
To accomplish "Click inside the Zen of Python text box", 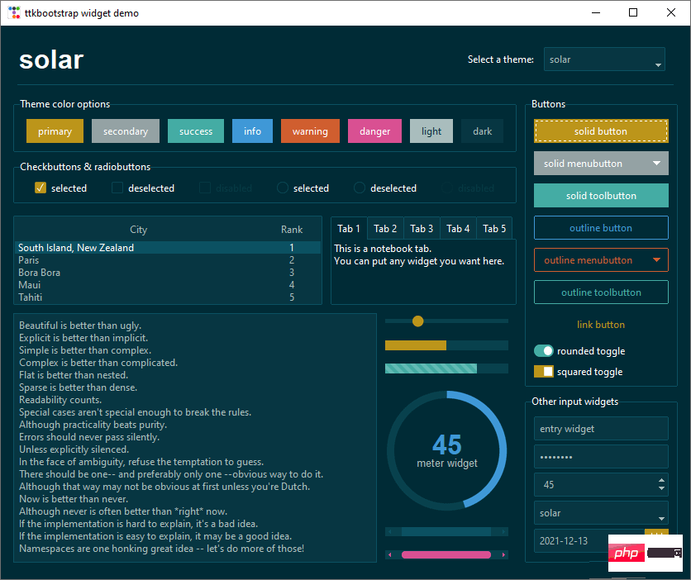I will click(195, 438).
